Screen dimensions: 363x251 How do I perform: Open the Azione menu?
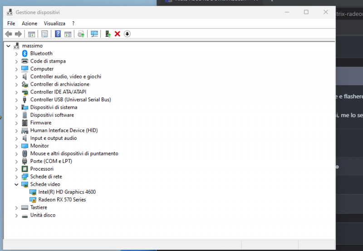pyautogui.click(x=29, y=24)
